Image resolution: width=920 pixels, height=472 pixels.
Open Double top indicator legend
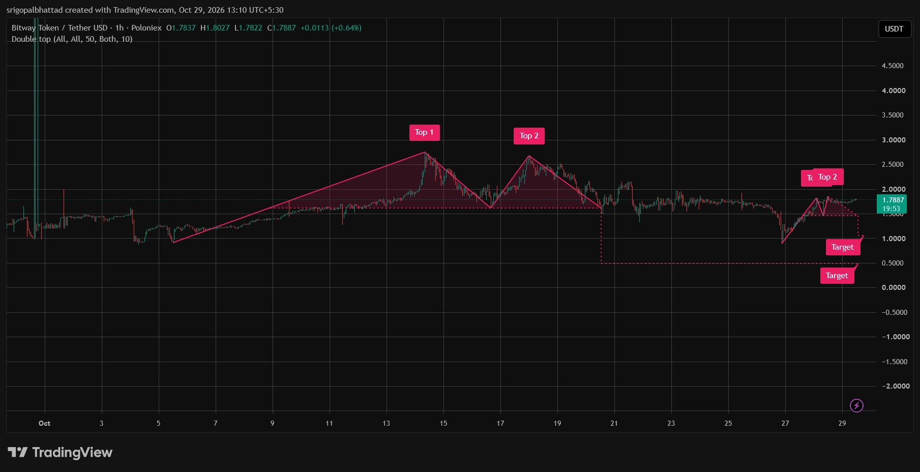coord(72,39)
